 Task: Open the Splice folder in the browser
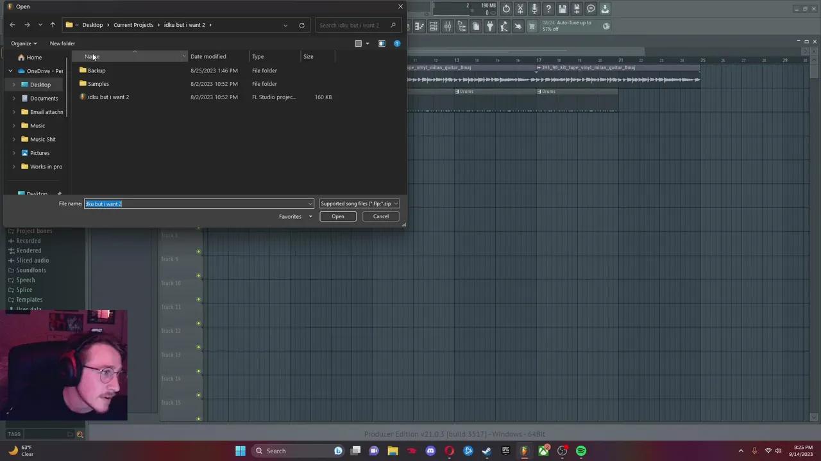tap(24, 290)
